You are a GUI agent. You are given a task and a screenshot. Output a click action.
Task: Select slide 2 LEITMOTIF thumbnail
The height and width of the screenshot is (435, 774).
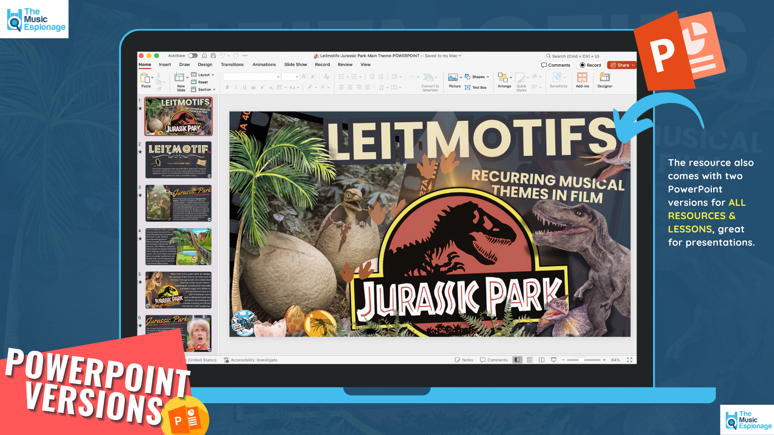pyautogui.click(x=178, y=159)
